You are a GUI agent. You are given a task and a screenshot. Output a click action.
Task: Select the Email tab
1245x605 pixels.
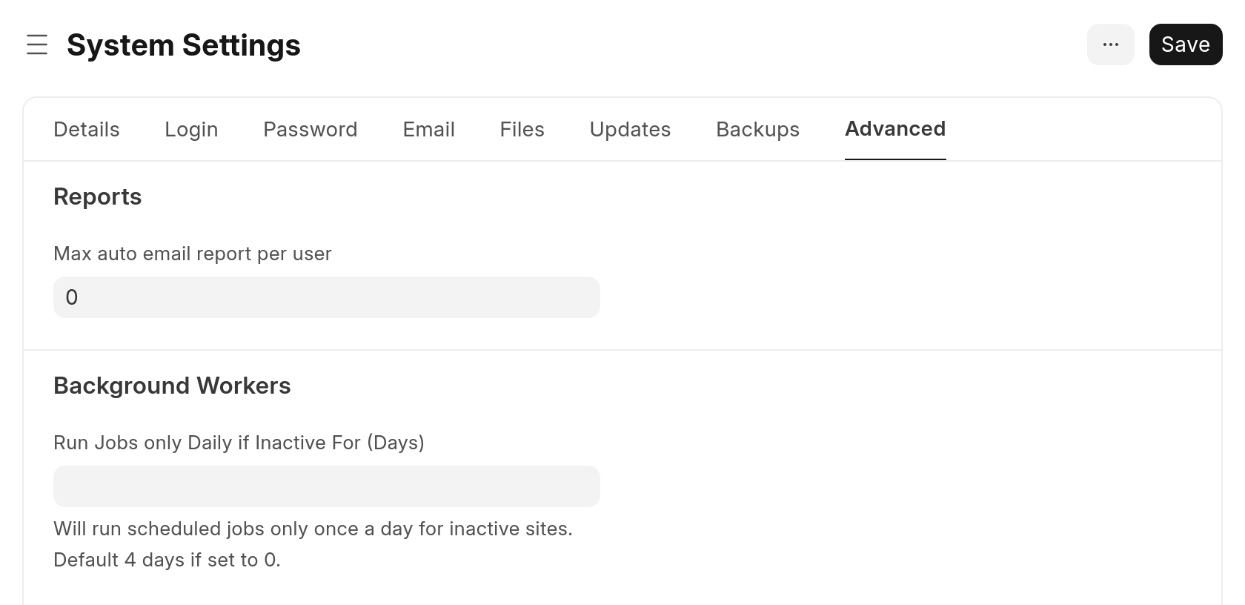(428, 130)
